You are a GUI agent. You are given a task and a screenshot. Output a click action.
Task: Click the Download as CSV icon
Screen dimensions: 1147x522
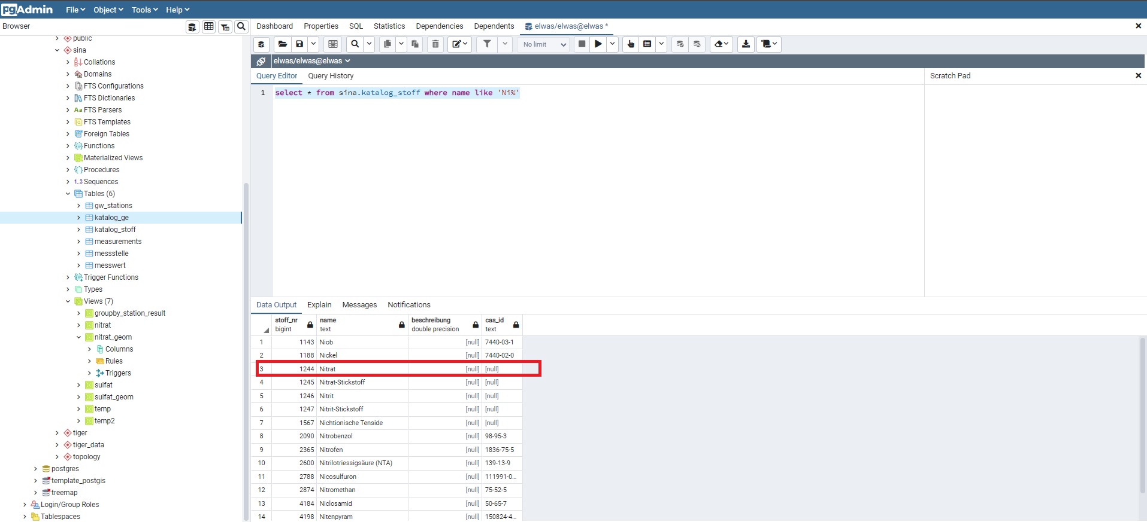point(746,44)
